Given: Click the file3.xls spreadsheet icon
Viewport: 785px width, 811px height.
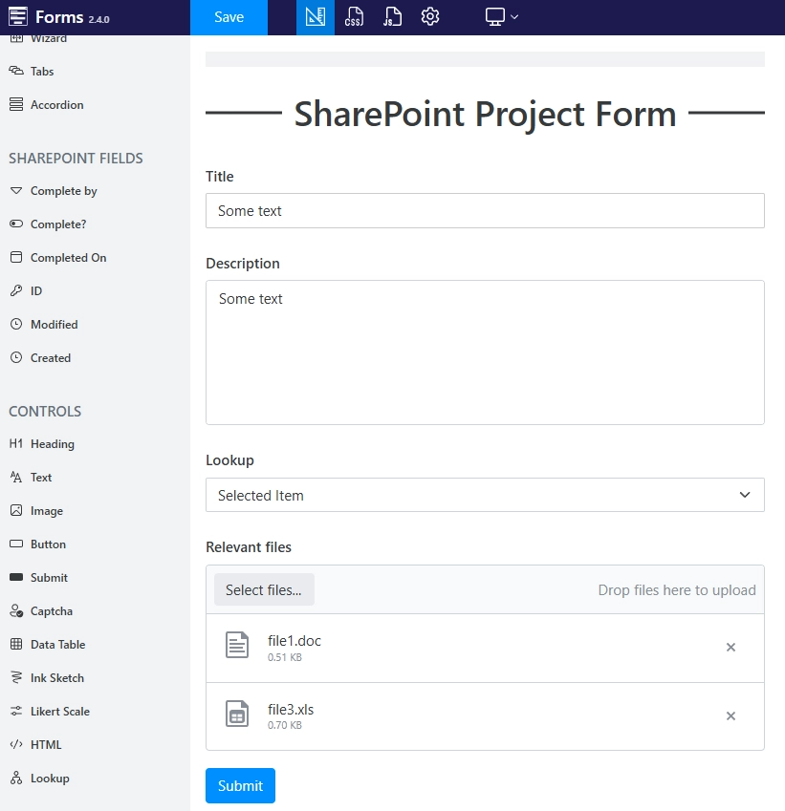Looking at the screenshot, I should pyautogui.click(x=237, y=714).
